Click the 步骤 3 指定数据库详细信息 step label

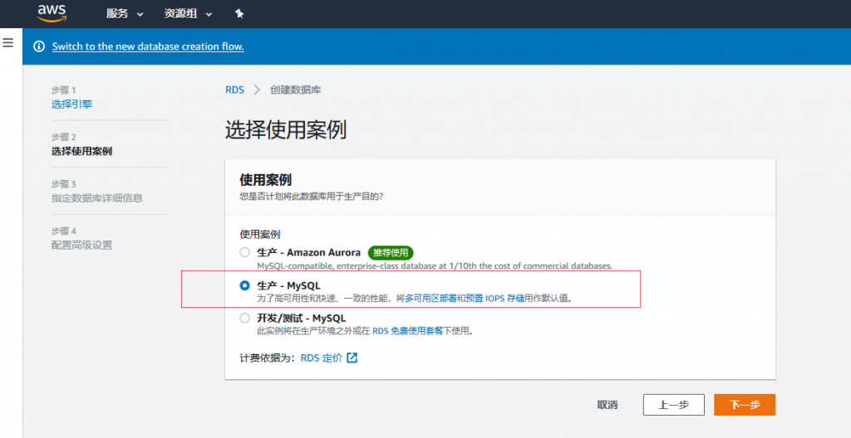pos(96,198)
